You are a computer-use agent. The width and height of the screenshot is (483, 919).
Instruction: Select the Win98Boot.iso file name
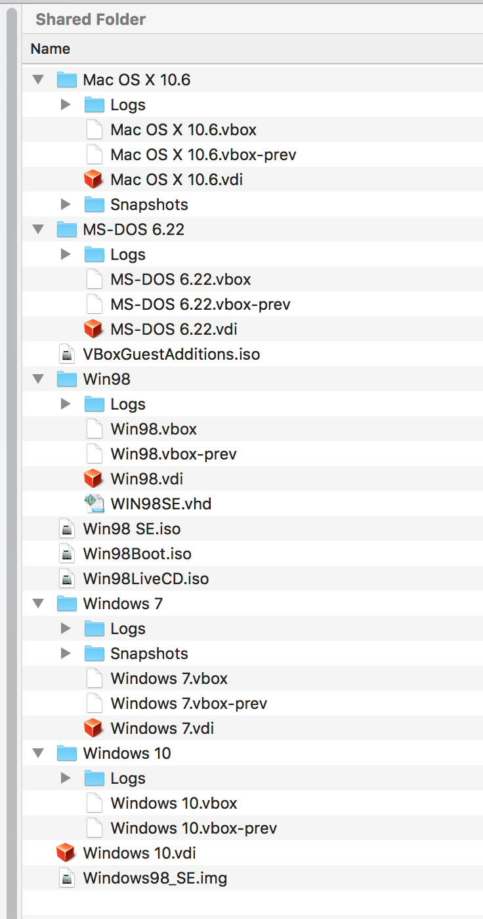[x=137, y=554]
